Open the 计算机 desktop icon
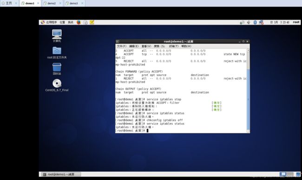 coord(57,36)
